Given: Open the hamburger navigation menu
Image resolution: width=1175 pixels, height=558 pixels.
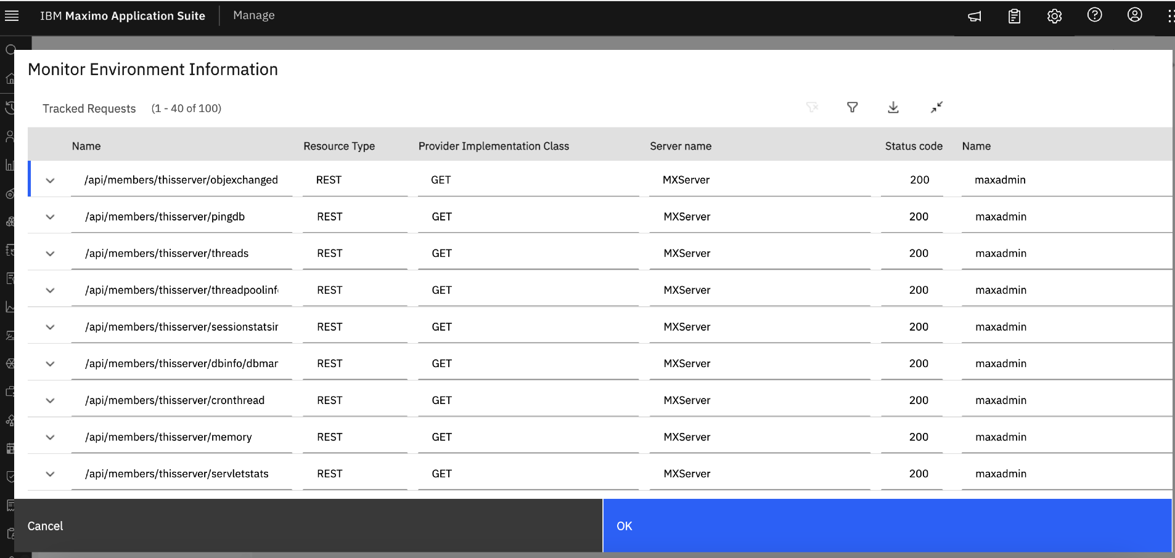Looking at the screenshot, I should [12, 16].
